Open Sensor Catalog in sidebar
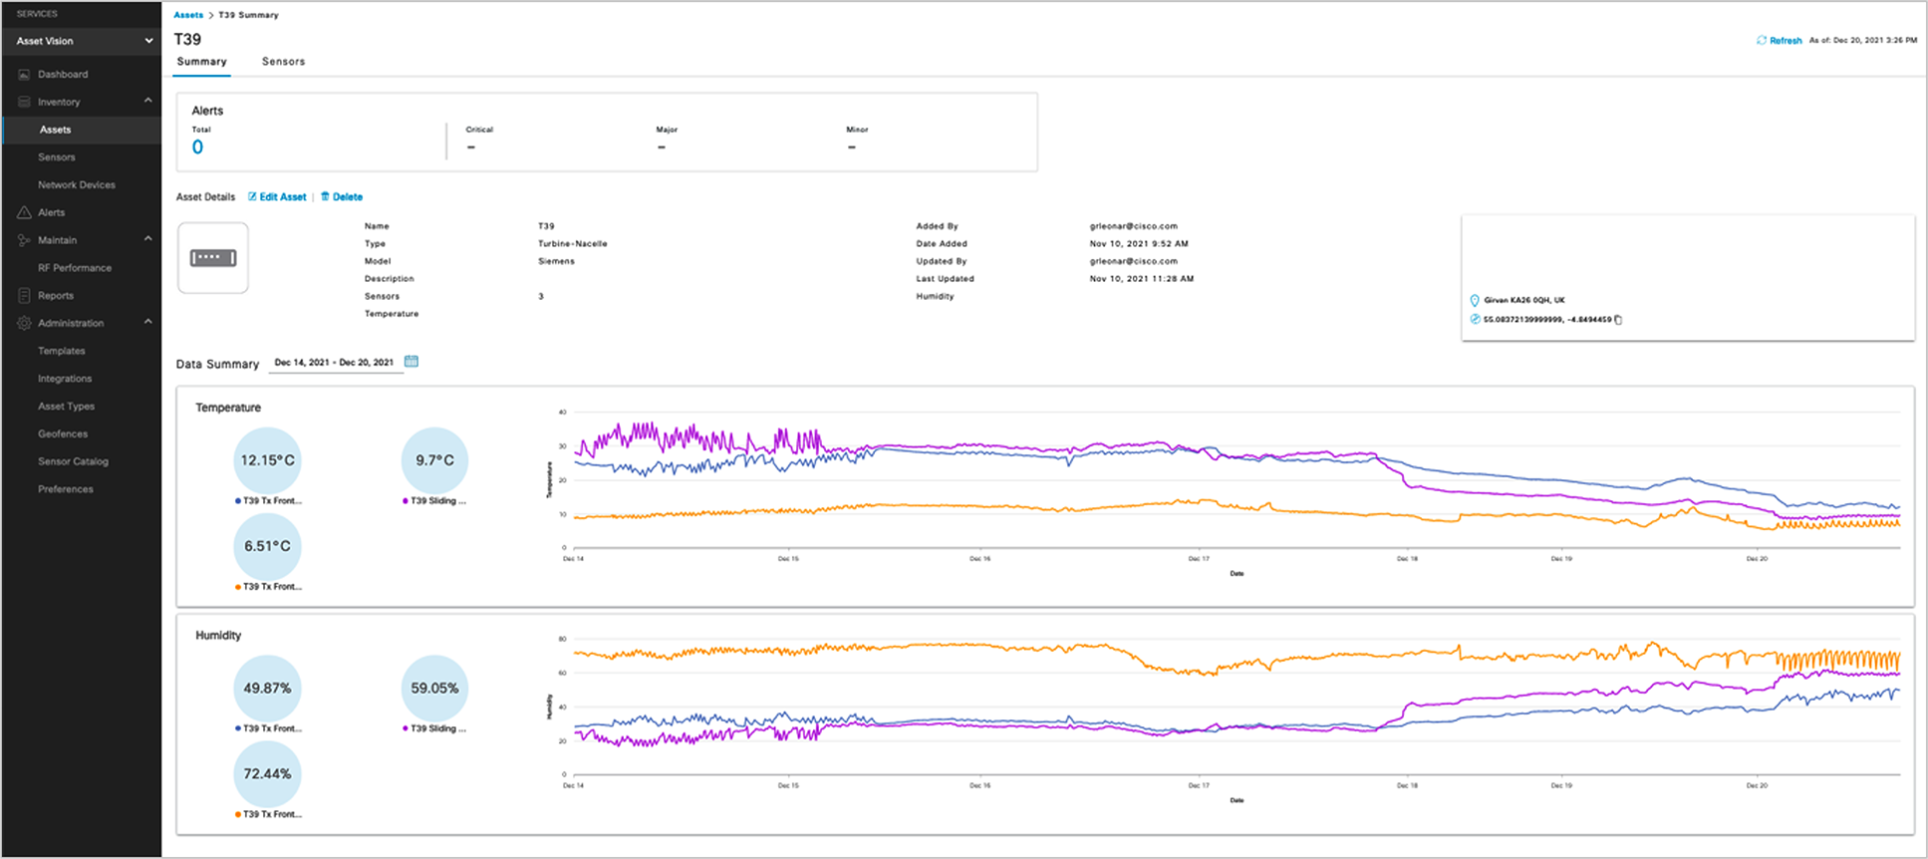The height and width of the screenshot is (859, 1928). pos(74,461)
